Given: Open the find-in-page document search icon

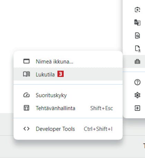Looking at the screenshot, I should point(137,35).
